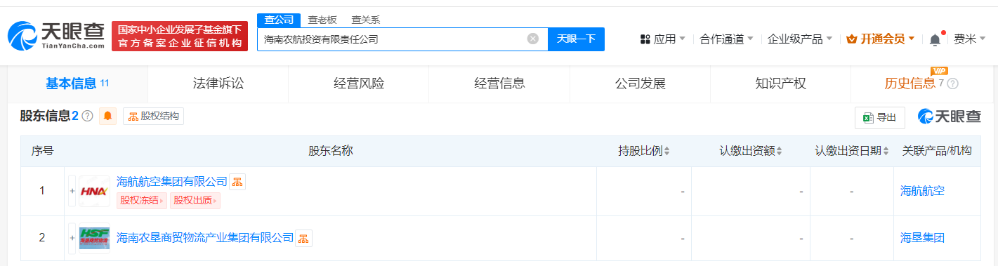This screenshot has width=998, height=266.
Task: Click the HNA shareholder logo thumbnail
Action: [94, 191]
